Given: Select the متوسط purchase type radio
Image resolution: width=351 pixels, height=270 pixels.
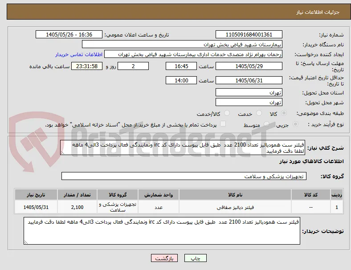Looking at the screenshot, I should (266, 124).
